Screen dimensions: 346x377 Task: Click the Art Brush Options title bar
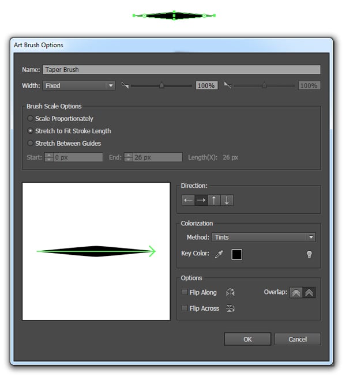point(171,45)
